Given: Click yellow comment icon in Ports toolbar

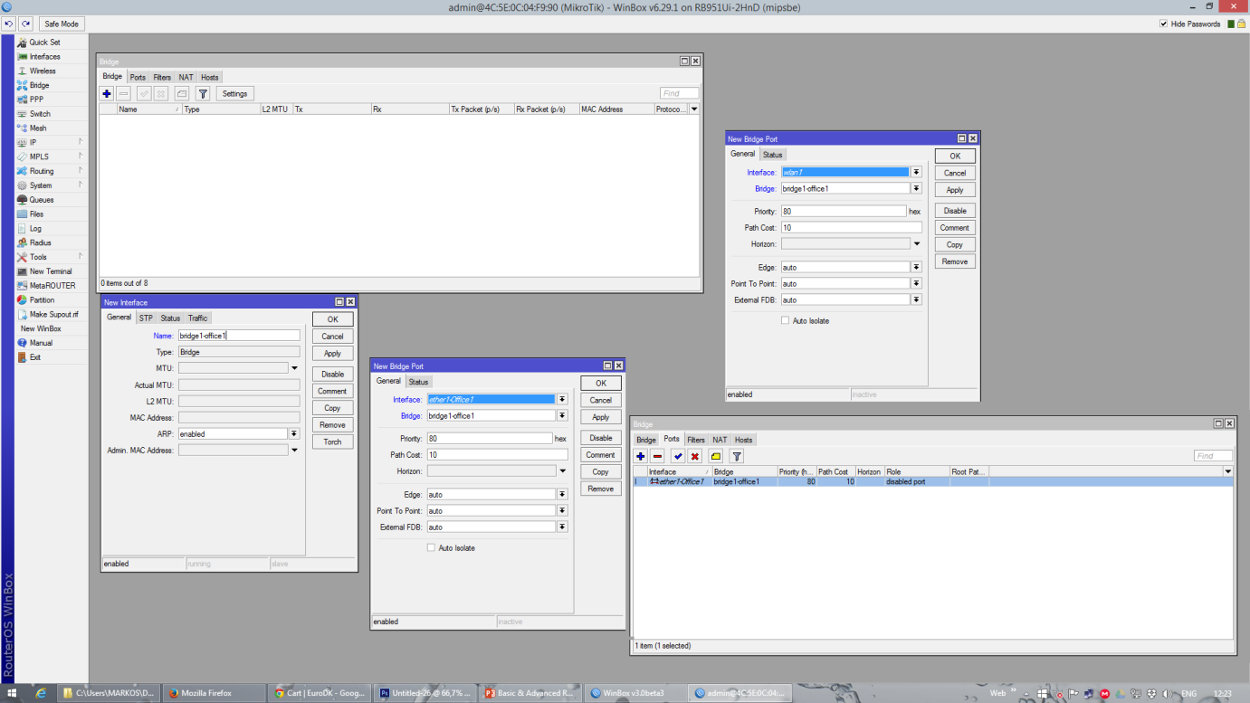Looking at the screenshot, I should pos(716,456).
